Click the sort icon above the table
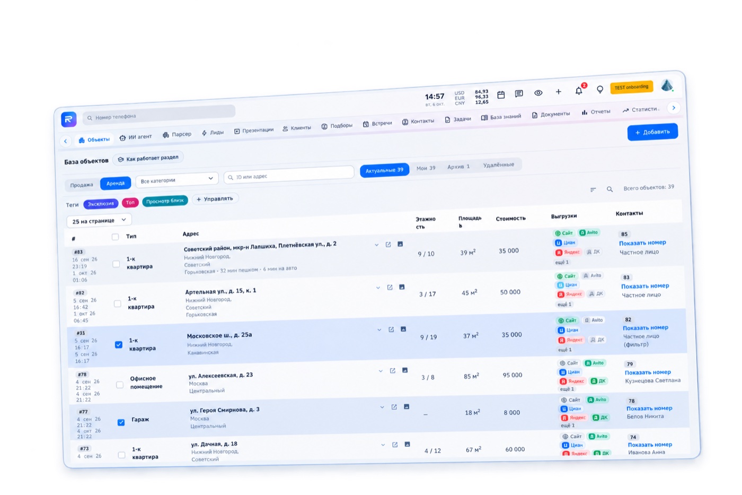Screen dimensions: 742x495 (593, 189)
